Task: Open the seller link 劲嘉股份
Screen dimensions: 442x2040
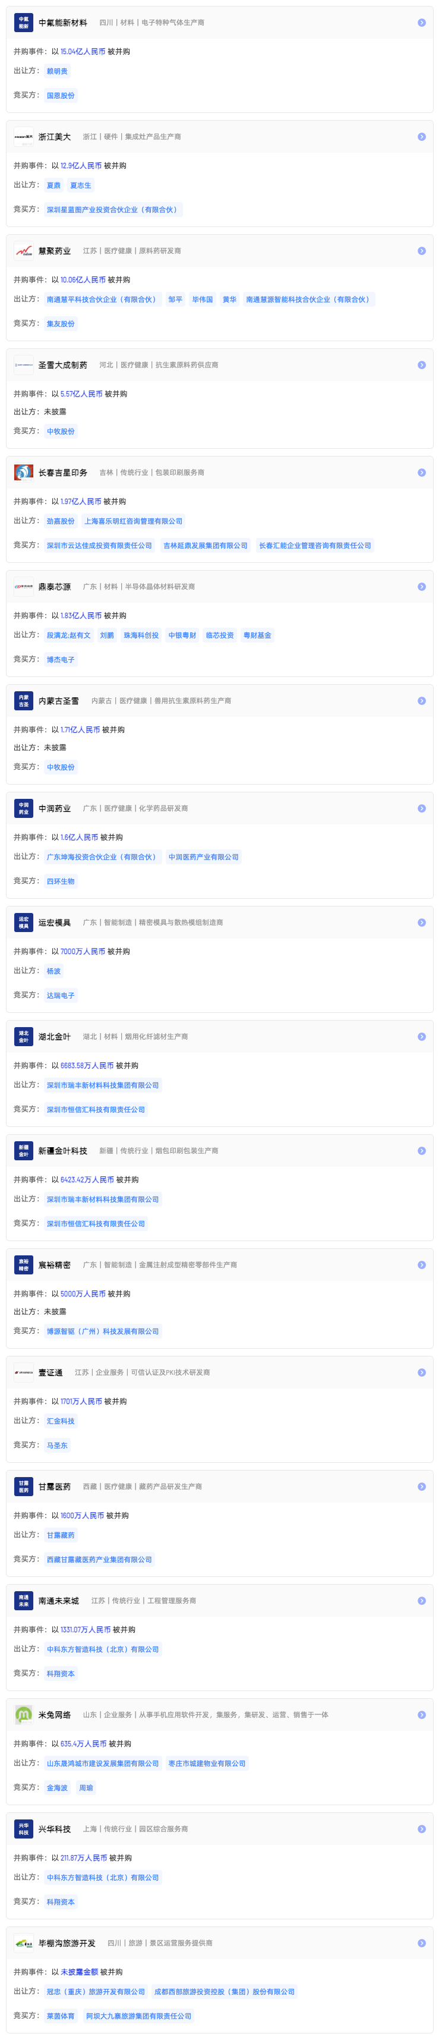Action: (x=60, y=521)
